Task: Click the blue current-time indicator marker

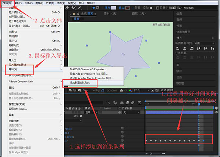Action: coord(199,104)
